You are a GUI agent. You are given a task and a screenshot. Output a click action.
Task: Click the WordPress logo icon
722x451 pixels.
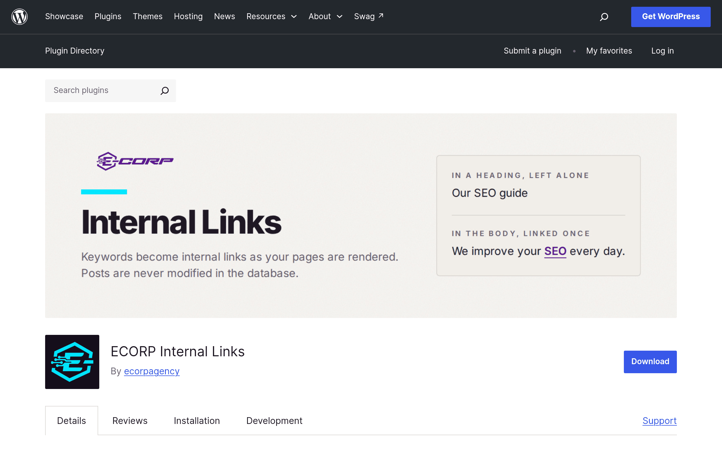[x=19, y=17]
